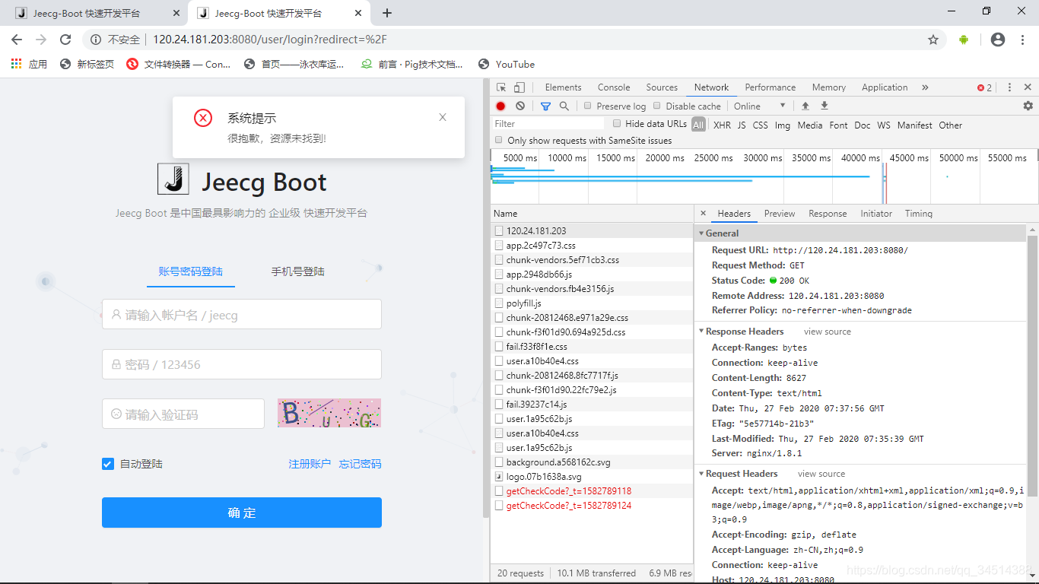Open the Chrome profile avatar

pyautogui.click(x=998, y=40)
